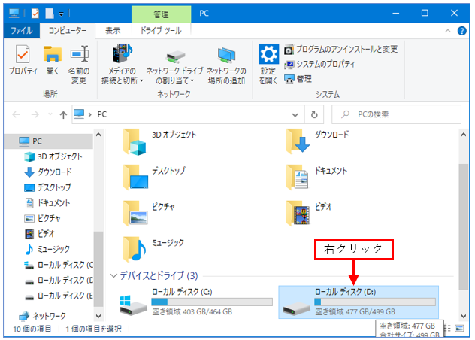Select ネットワーク in the navigation pane
Screen dimensions: 475x340
pyautogui.click(x=42, y=316)
